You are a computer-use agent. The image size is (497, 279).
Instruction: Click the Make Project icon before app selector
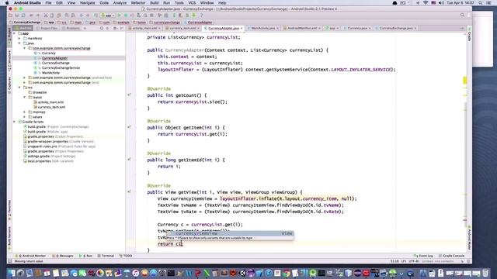[x=96, y=15]
